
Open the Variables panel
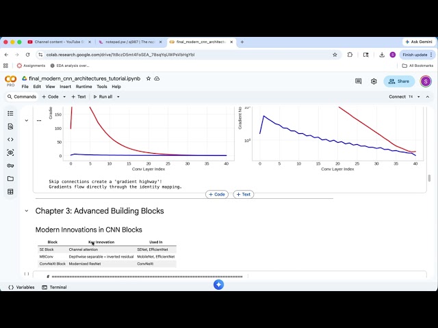[x=21, y=287]
